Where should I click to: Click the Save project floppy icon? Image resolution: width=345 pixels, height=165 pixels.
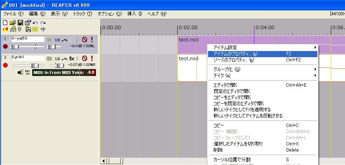pyautogui.click(x=20, y=23)
